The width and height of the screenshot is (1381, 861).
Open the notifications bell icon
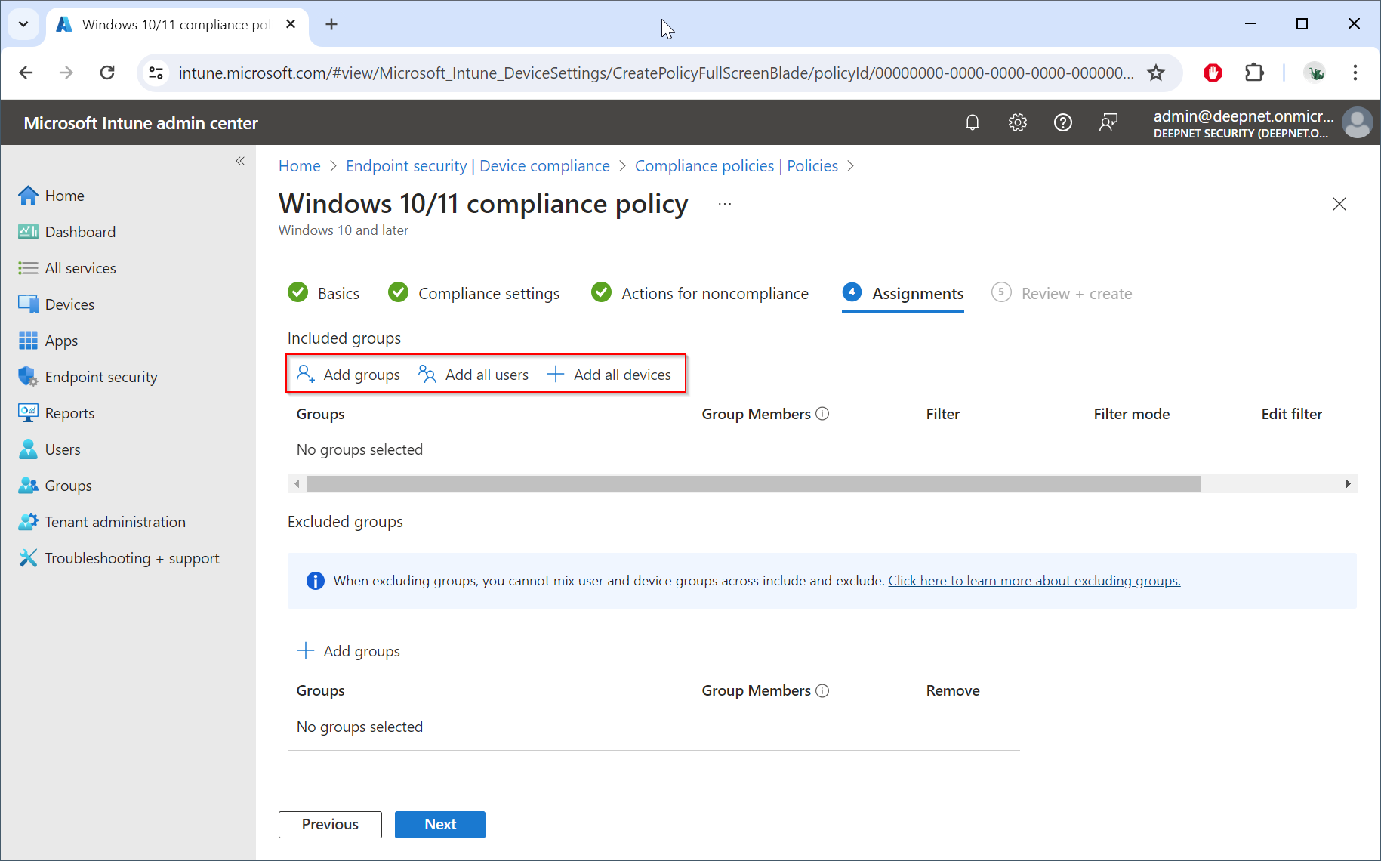pyautogui.click(x=973, y=122)
